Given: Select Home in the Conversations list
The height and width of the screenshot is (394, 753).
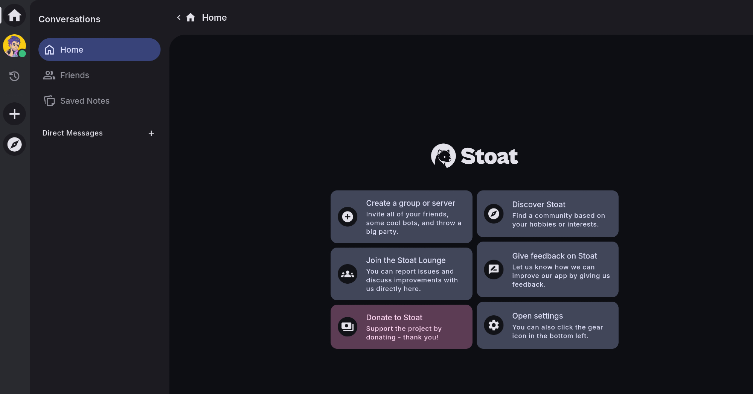Looking at the screenshot, I should click(x=99, y=50).
